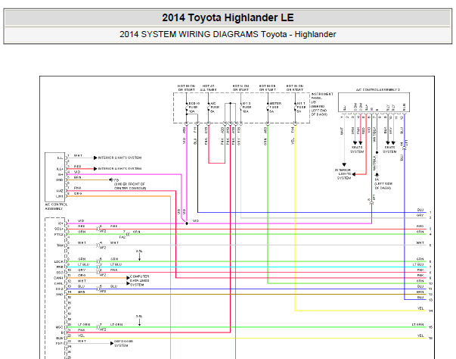Screen dimensions: 456x359
Task: Click 'YEL' label at right edge line 14
Action: tap(420, 308)
